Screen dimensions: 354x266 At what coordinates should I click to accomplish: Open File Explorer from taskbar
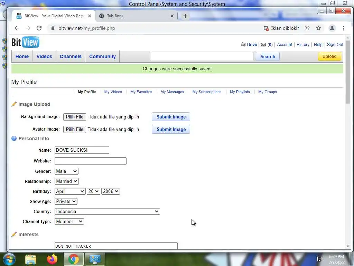(x=31, y=259)
